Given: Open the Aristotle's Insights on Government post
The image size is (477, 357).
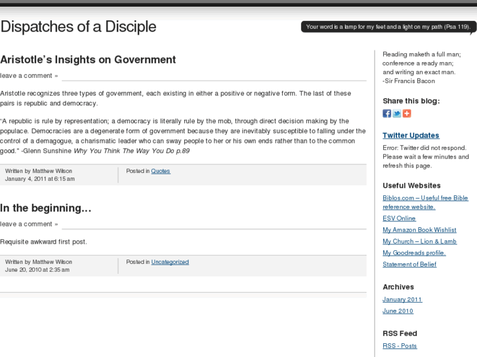Looking at the screenshot, I should (x=88, y=60).
